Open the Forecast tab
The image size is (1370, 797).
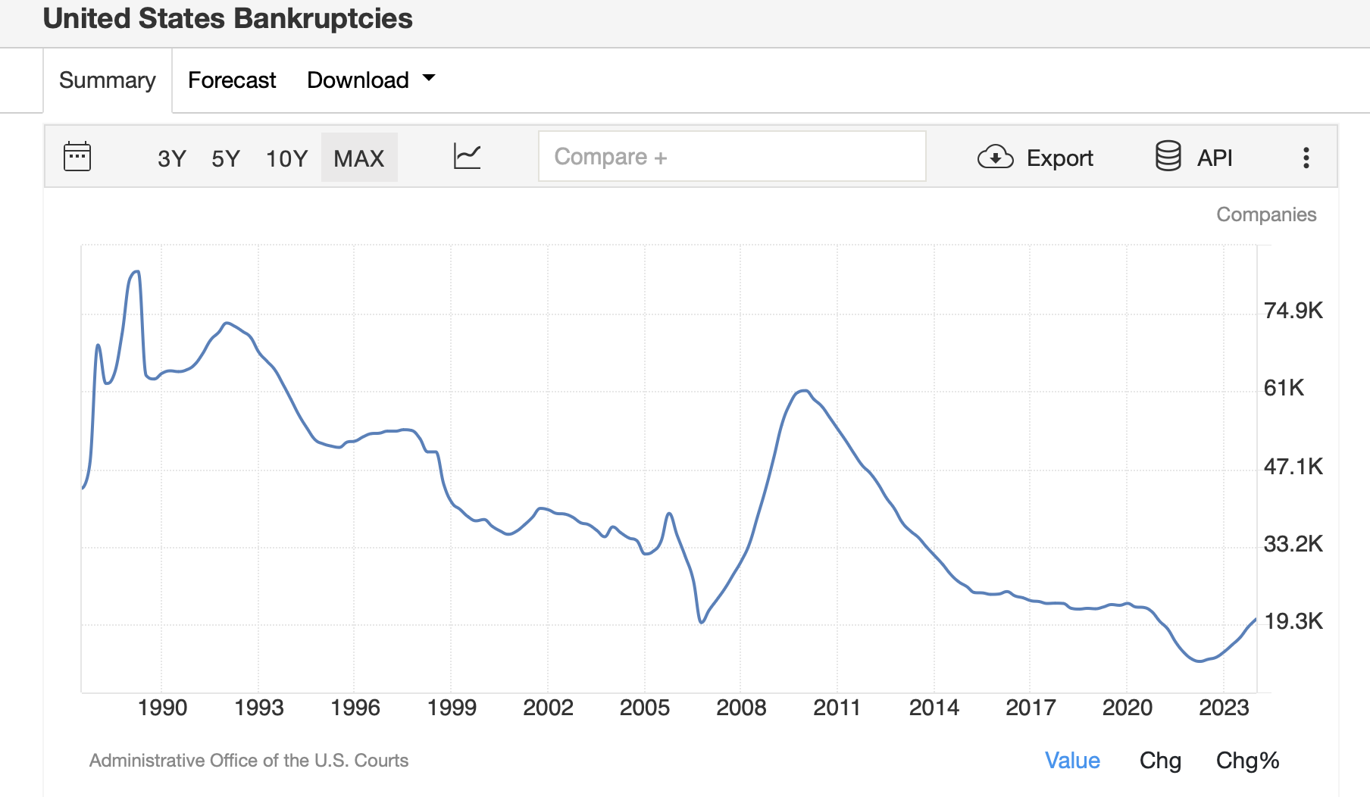pos(232,80)
